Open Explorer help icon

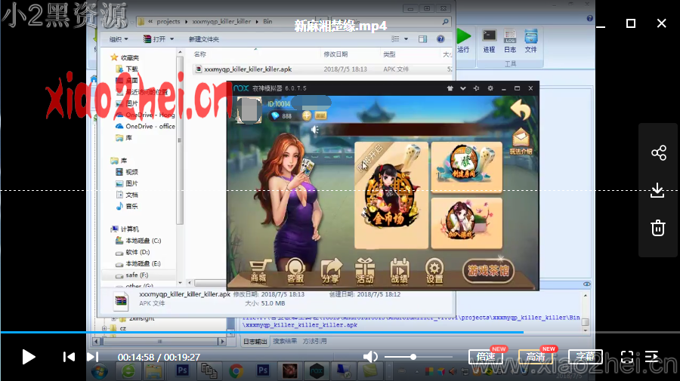(x=440, y=39)
